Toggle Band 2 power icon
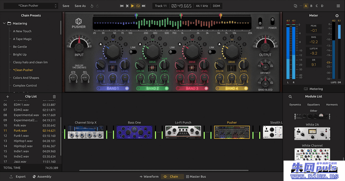Image resolution: width=345 pixels, height=181 pixels. [x=167, y=88]
